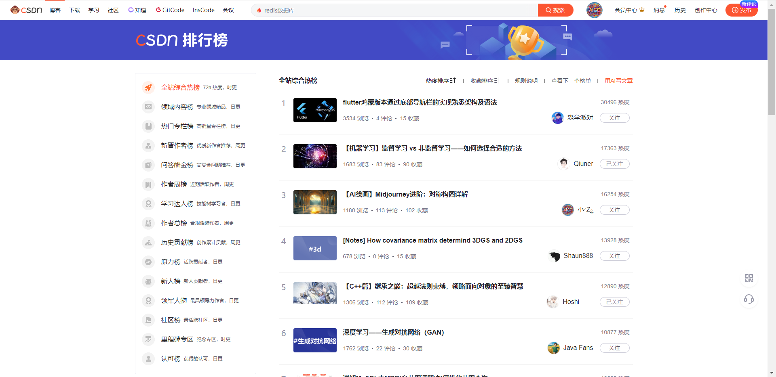This screenshot has height=377, width=776.
Task: Click the icon beside 里程碑专区
Action: pos(148,339)
